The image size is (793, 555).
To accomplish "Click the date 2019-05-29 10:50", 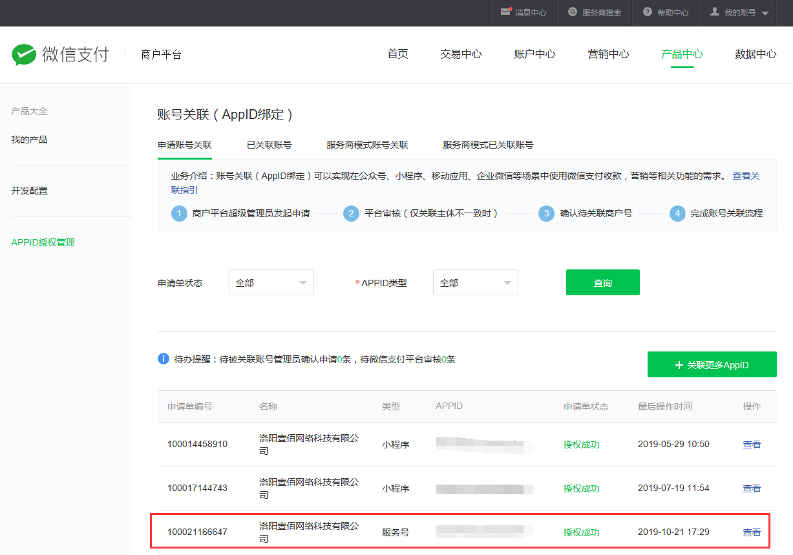I will click(673, 445).
